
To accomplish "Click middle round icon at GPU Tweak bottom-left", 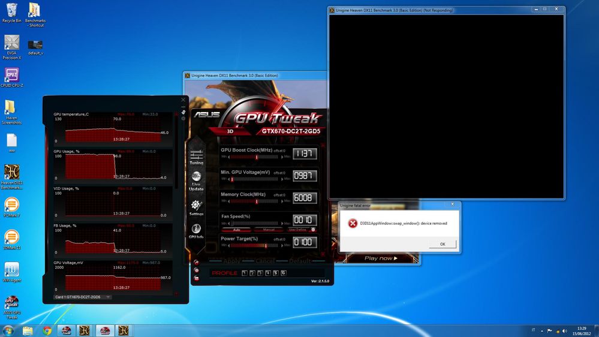I will (196, 270).
